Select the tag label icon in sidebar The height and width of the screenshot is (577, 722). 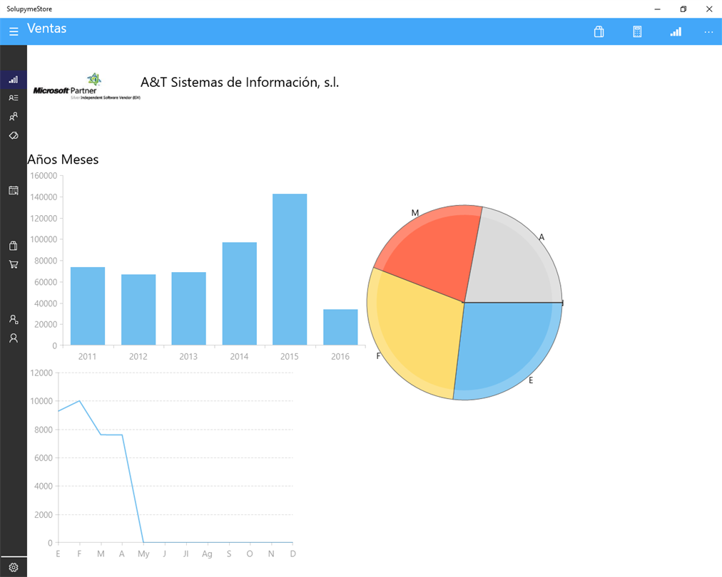14,135
